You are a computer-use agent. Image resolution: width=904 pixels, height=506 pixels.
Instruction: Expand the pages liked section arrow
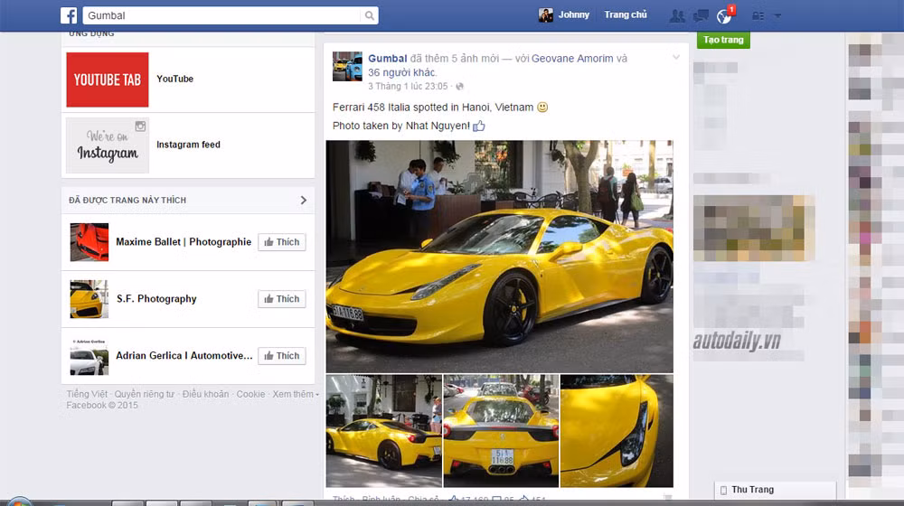coord(304,200)
